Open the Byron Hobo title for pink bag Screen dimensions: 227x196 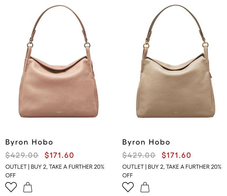29,142
